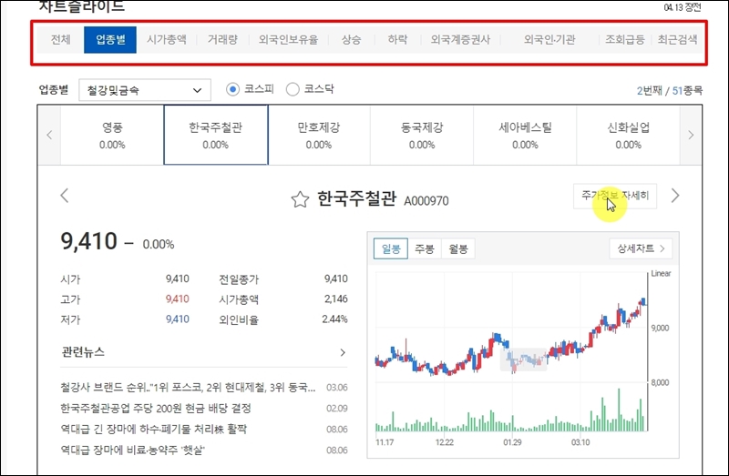Go to previous stock using left arrow beside title
Image resolution: width=729 pixels, height=476 pixels.
point(65,196)
